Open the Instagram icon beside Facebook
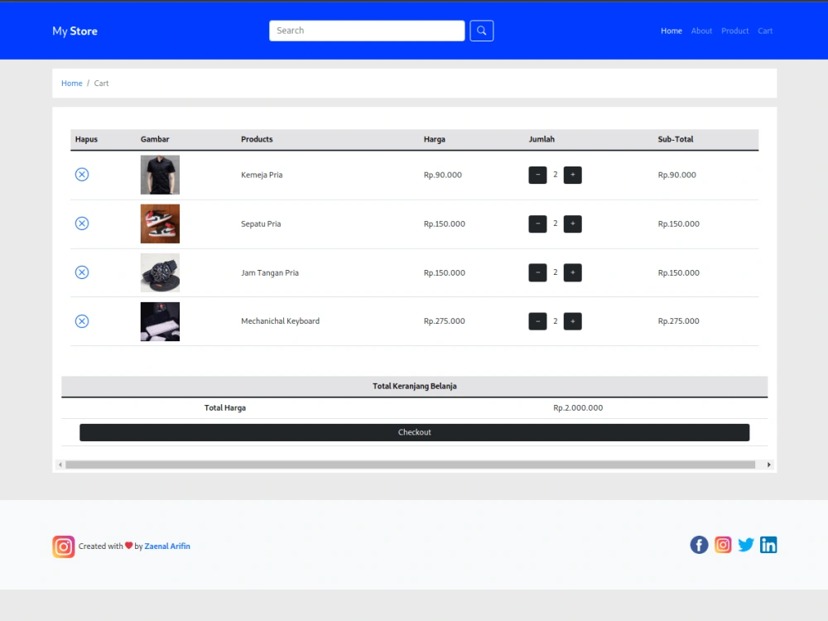This screenshot has width=828, height=621. 723,545
